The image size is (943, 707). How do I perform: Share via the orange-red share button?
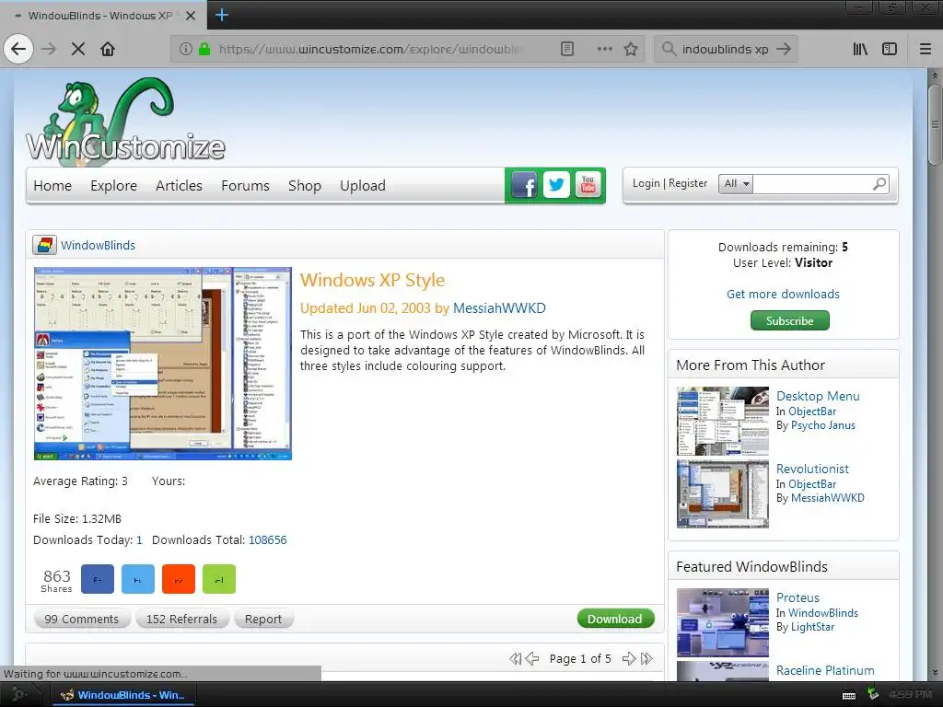coord(179,580)
